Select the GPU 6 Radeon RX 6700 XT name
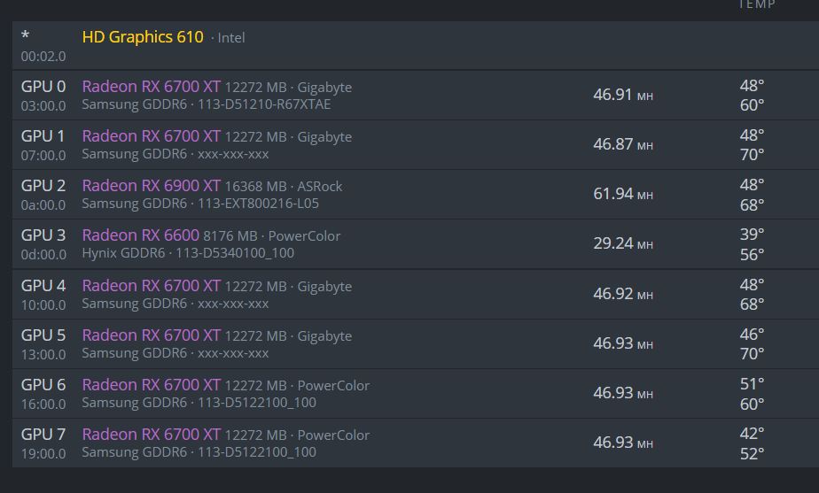The image size is (819, 493). [x=151, y=385]
